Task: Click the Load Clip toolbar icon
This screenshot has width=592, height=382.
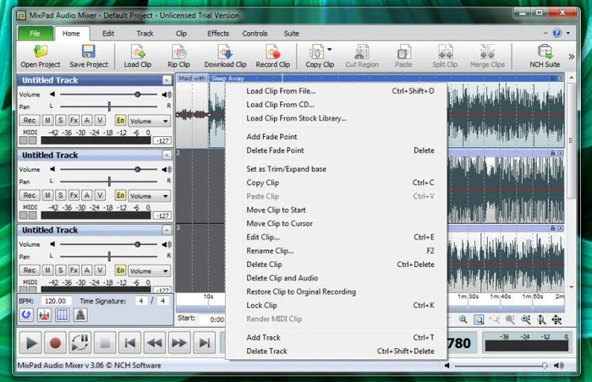Action: 137,52
